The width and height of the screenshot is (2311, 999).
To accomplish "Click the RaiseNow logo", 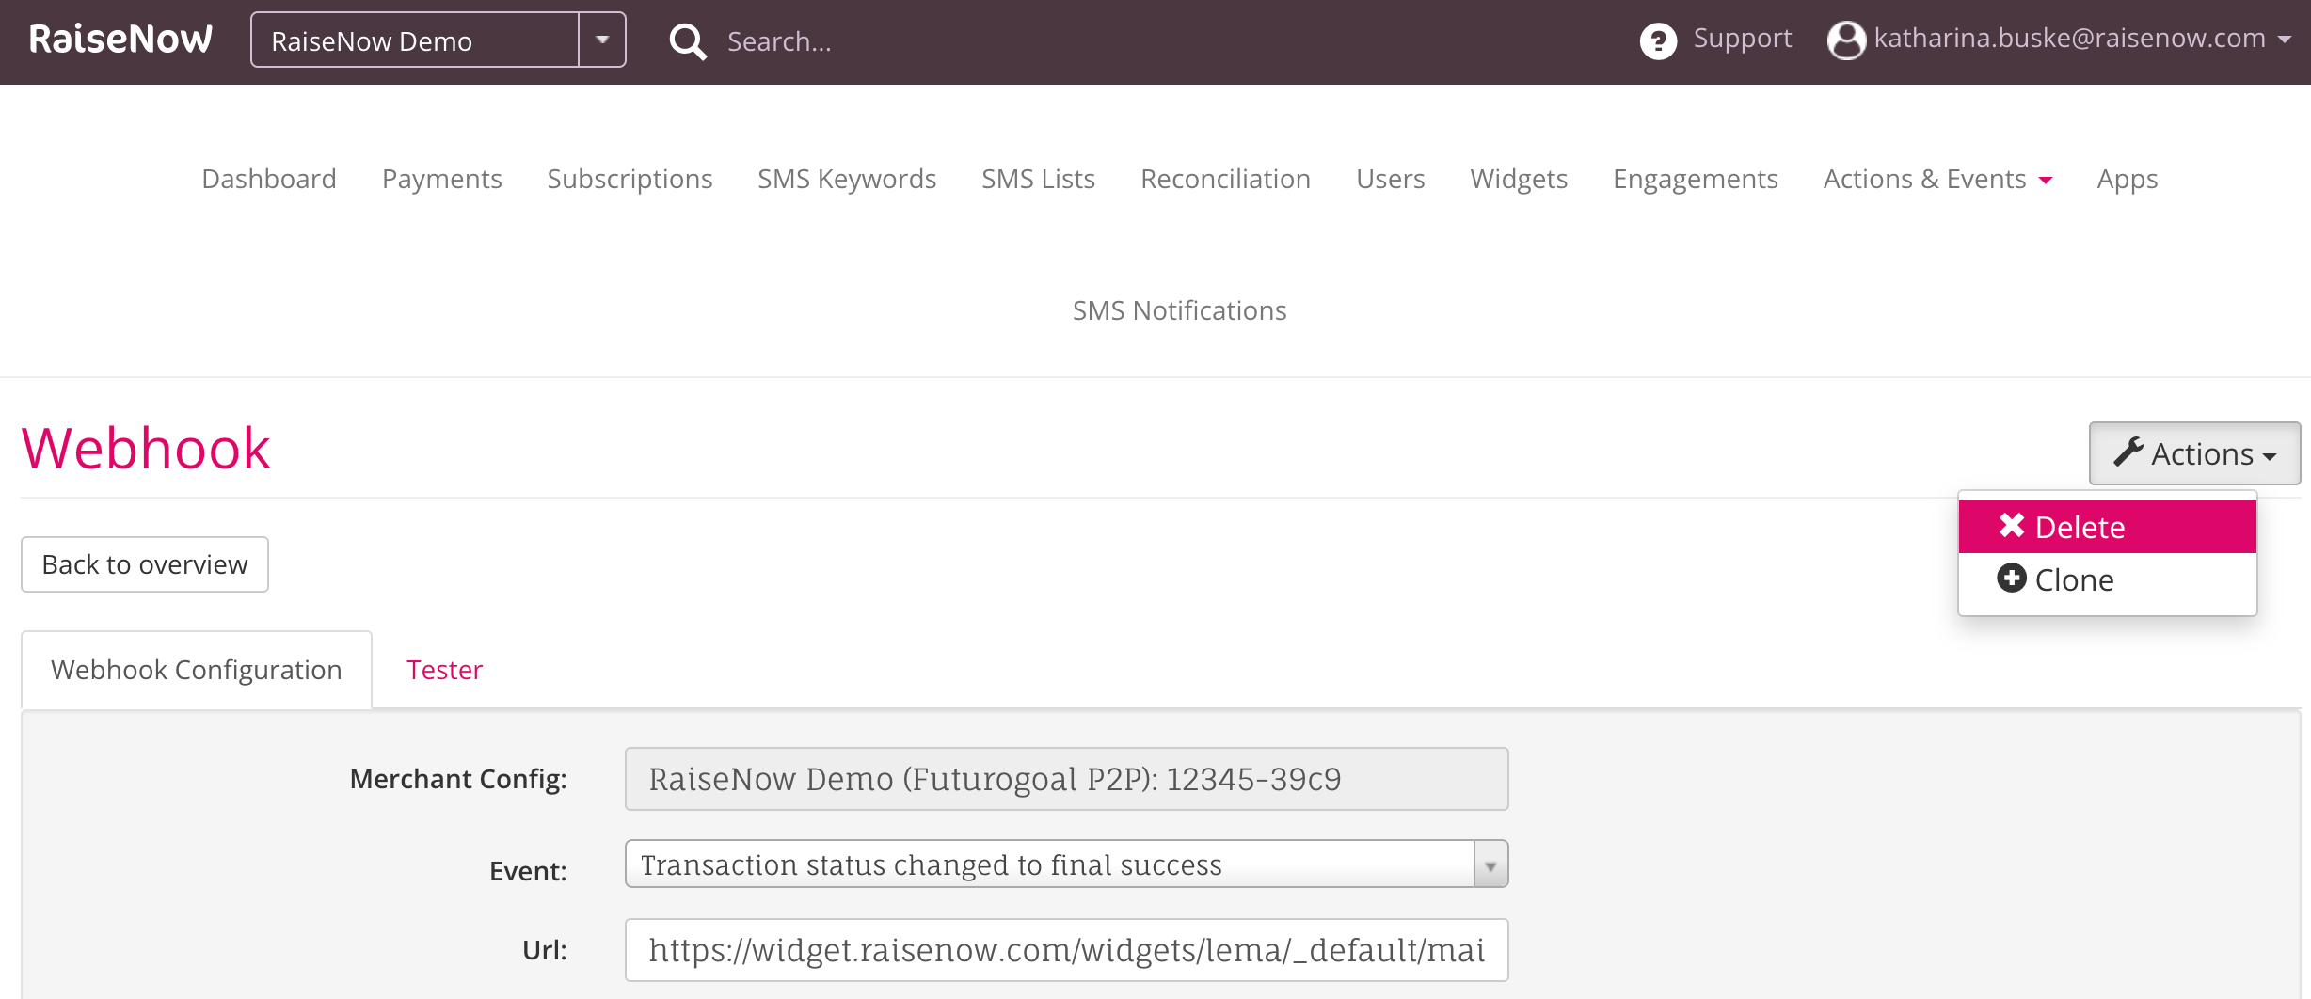I will tap(120, 40).
